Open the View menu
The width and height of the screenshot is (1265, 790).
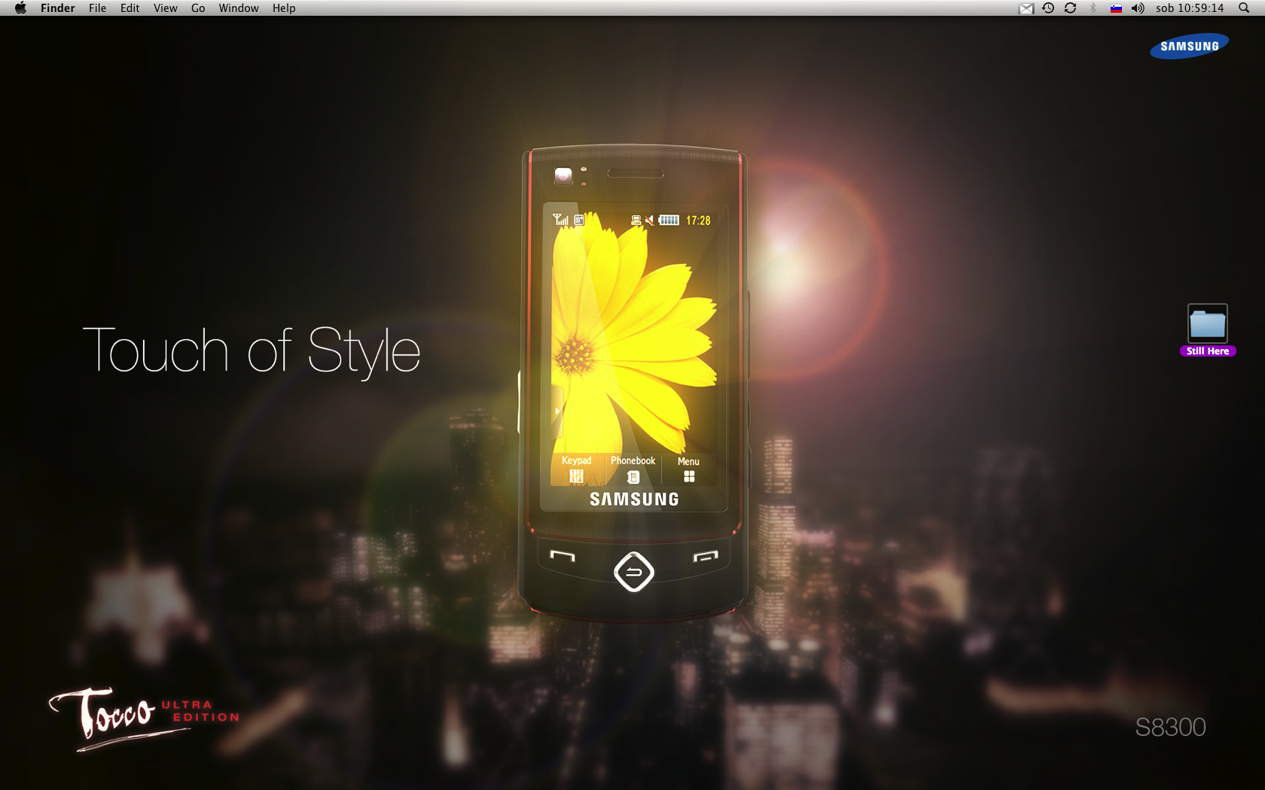tap(165, 8)
